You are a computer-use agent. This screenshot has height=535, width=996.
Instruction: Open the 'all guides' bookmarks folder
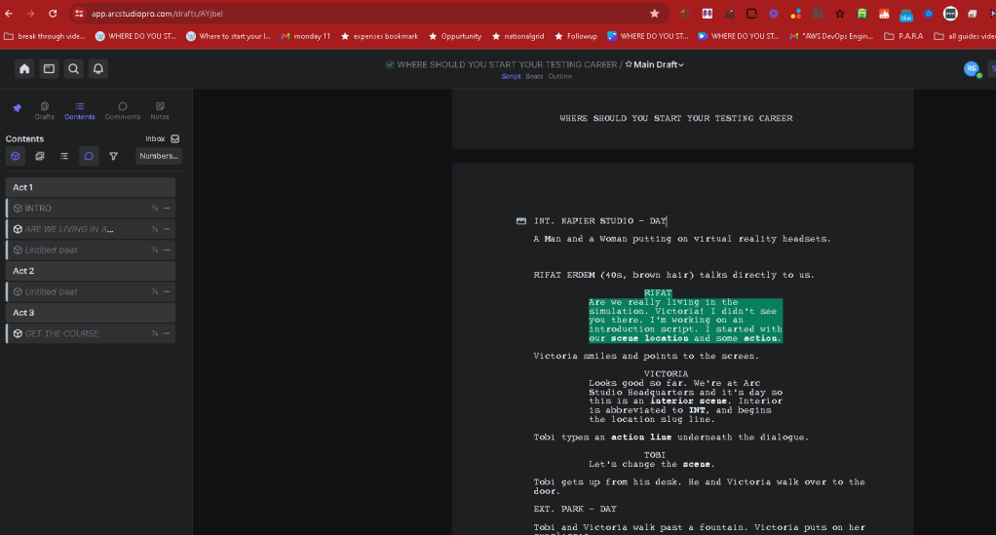point(964,36)
